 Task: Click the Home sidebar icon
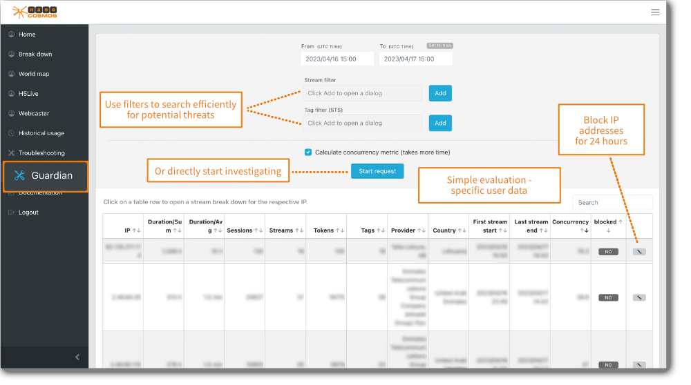11,34
